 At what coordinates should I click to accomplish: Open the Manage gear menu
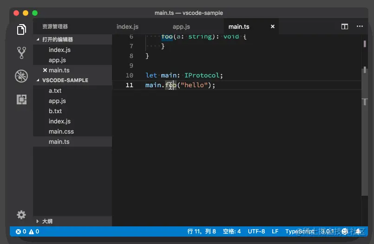tap(21, 215)
